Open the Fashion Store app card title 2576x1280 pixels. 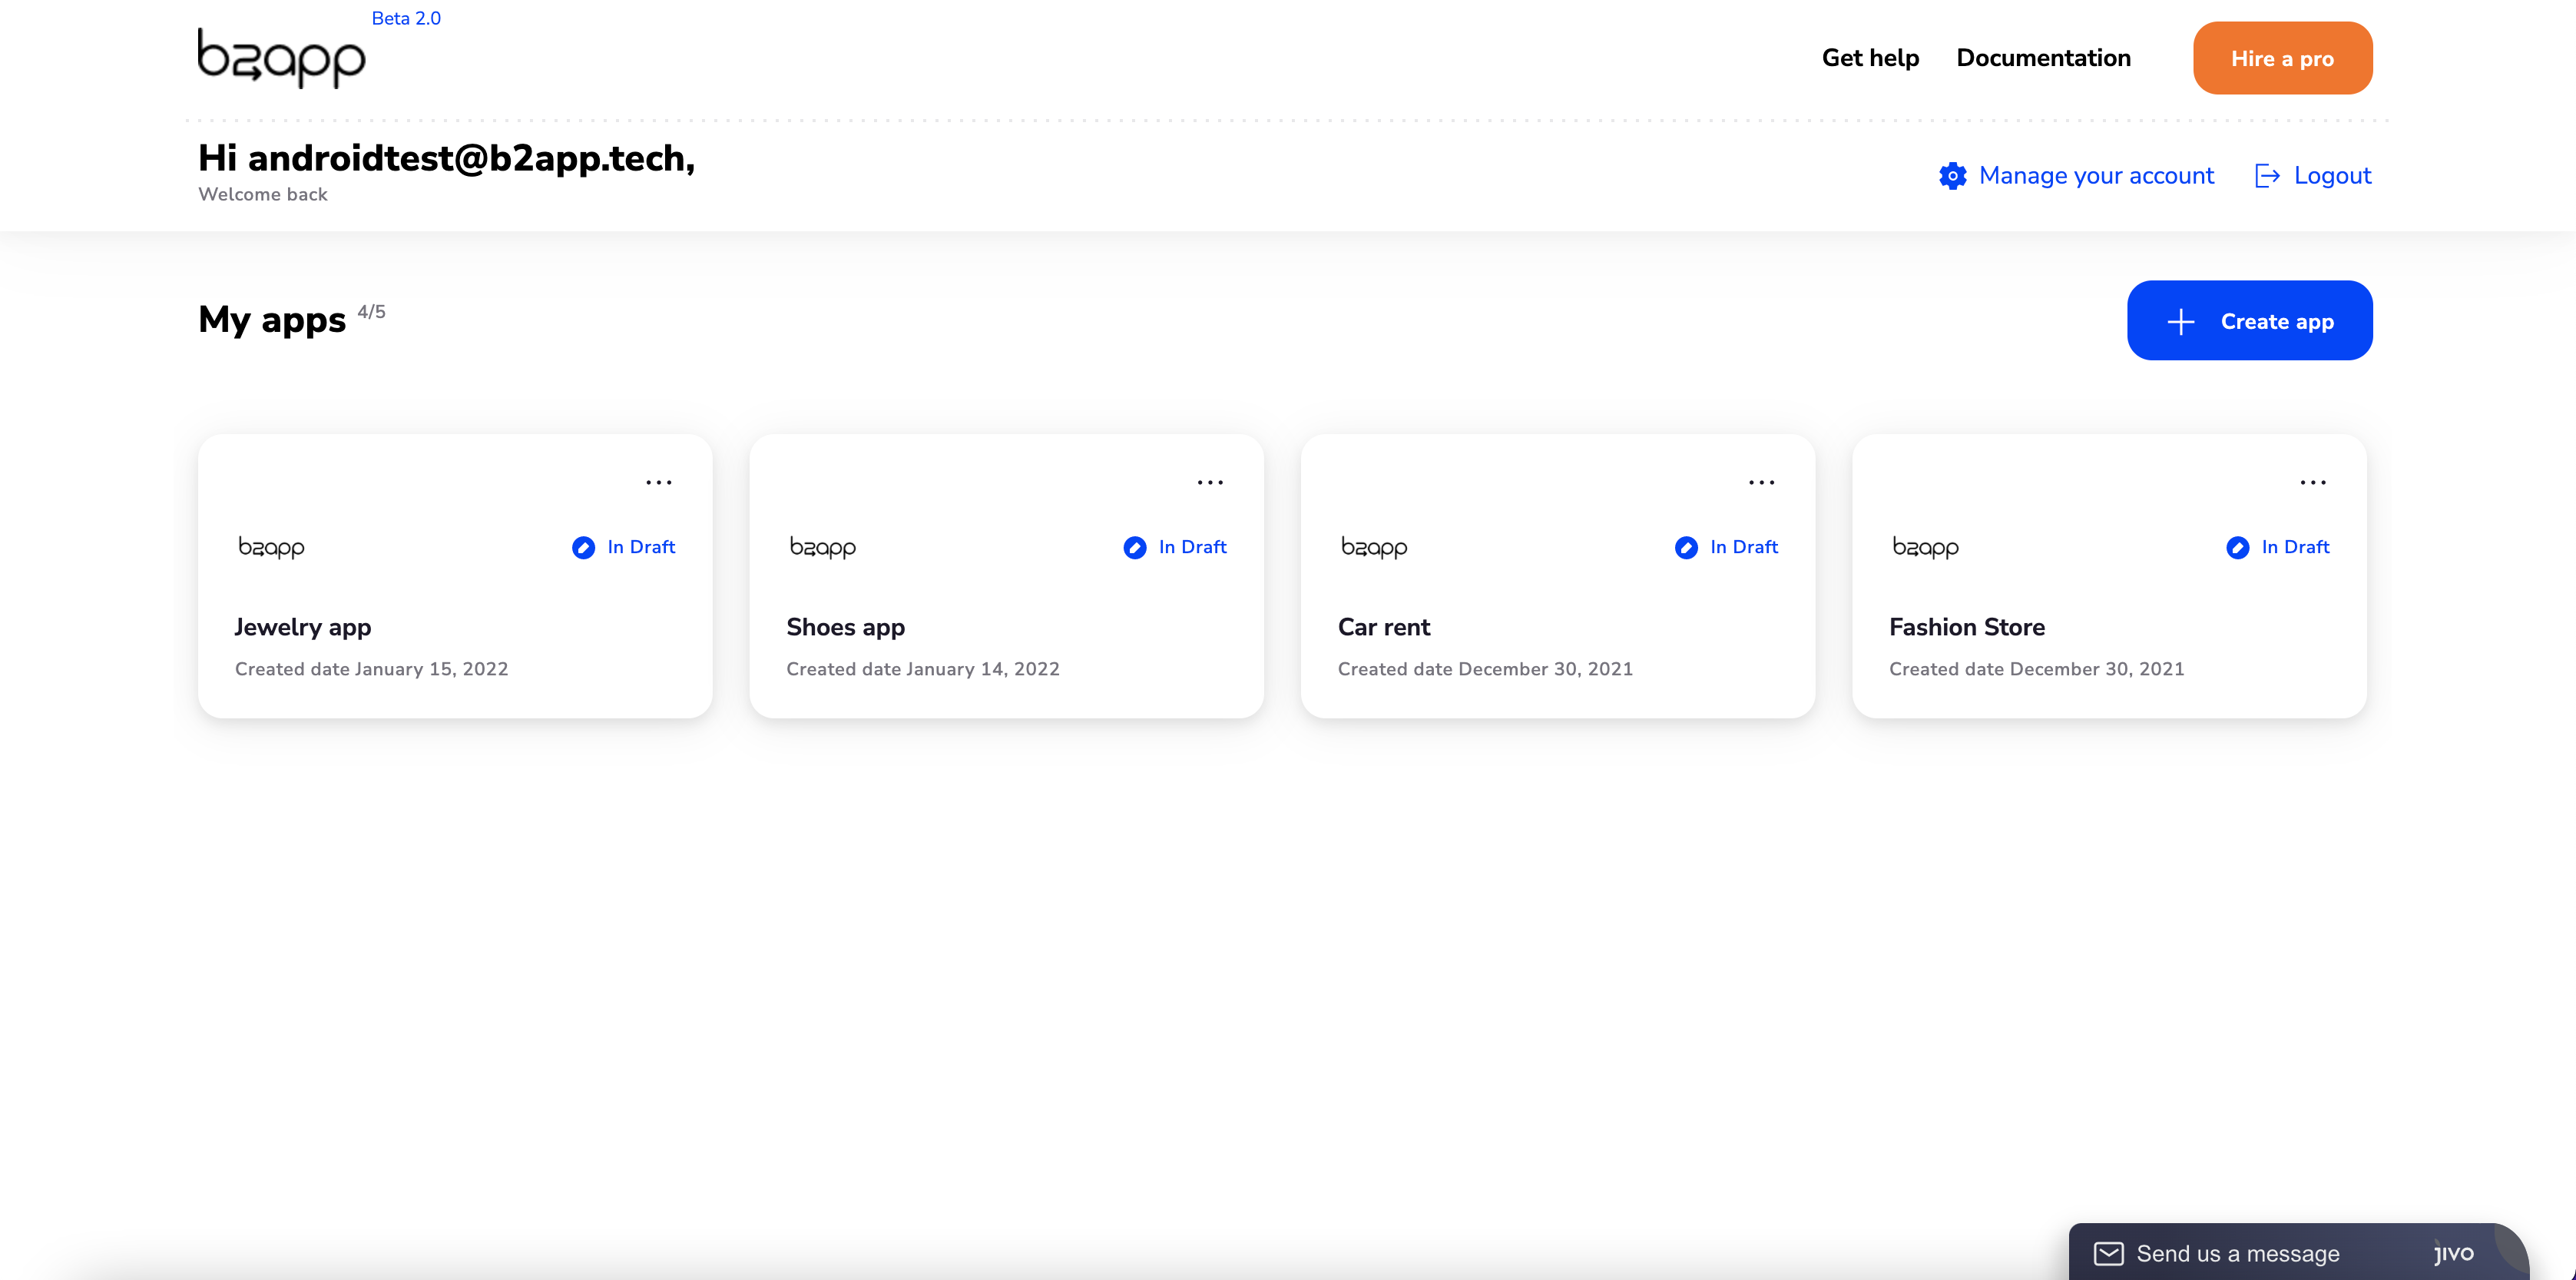tap(1966, 627)
